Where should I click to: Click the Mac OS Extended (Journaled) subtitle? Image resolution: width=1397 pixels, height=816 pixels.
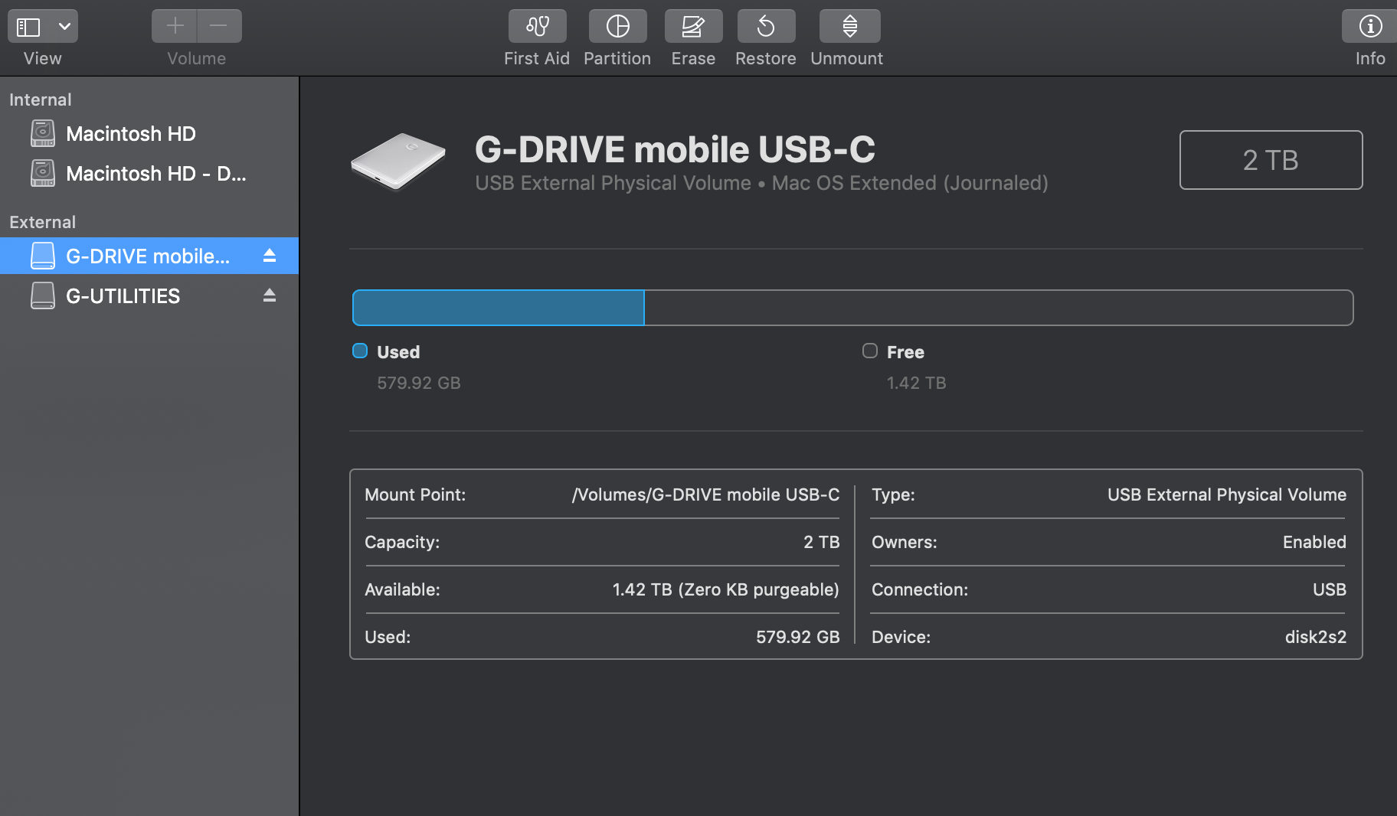910,183
